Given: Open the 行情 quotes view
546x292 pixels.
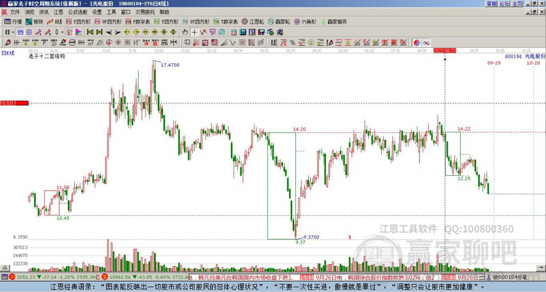Looking at the screenshot, I should click(x=13, y=21).
